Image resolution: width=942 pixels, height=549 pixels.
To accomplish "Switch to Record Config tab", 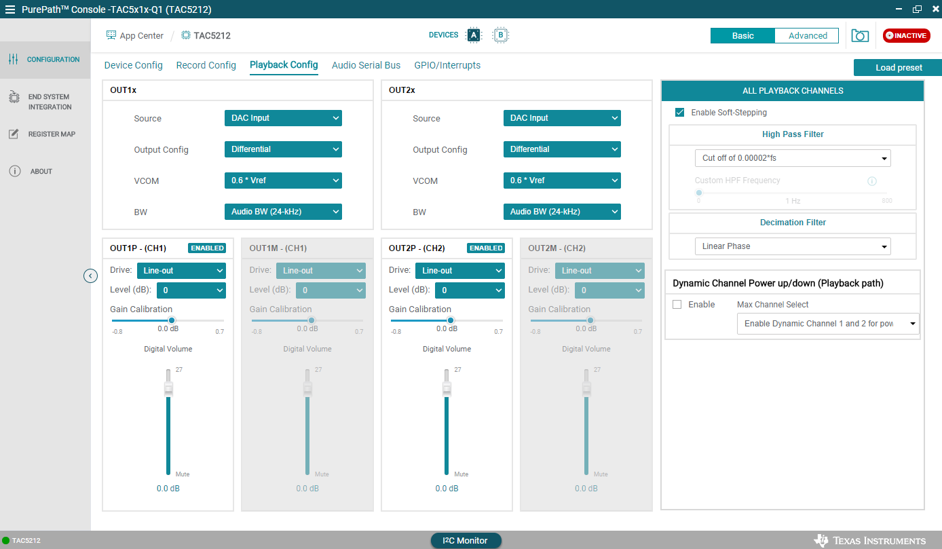I will [x=206, y=65].
